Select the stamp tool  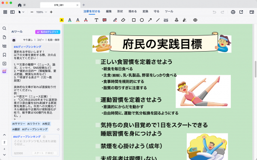point(176,20)
